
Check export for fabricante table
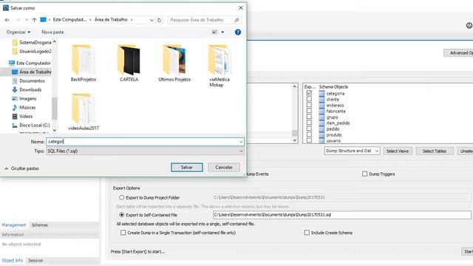(x=309, y=111)
